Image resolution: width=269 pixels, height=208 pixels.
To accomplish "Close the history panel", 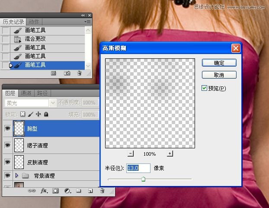I will [x=90, y=15].
